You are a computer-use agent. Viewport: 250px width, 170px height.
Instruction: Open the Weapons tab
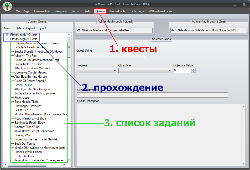(x=60, y=11)
